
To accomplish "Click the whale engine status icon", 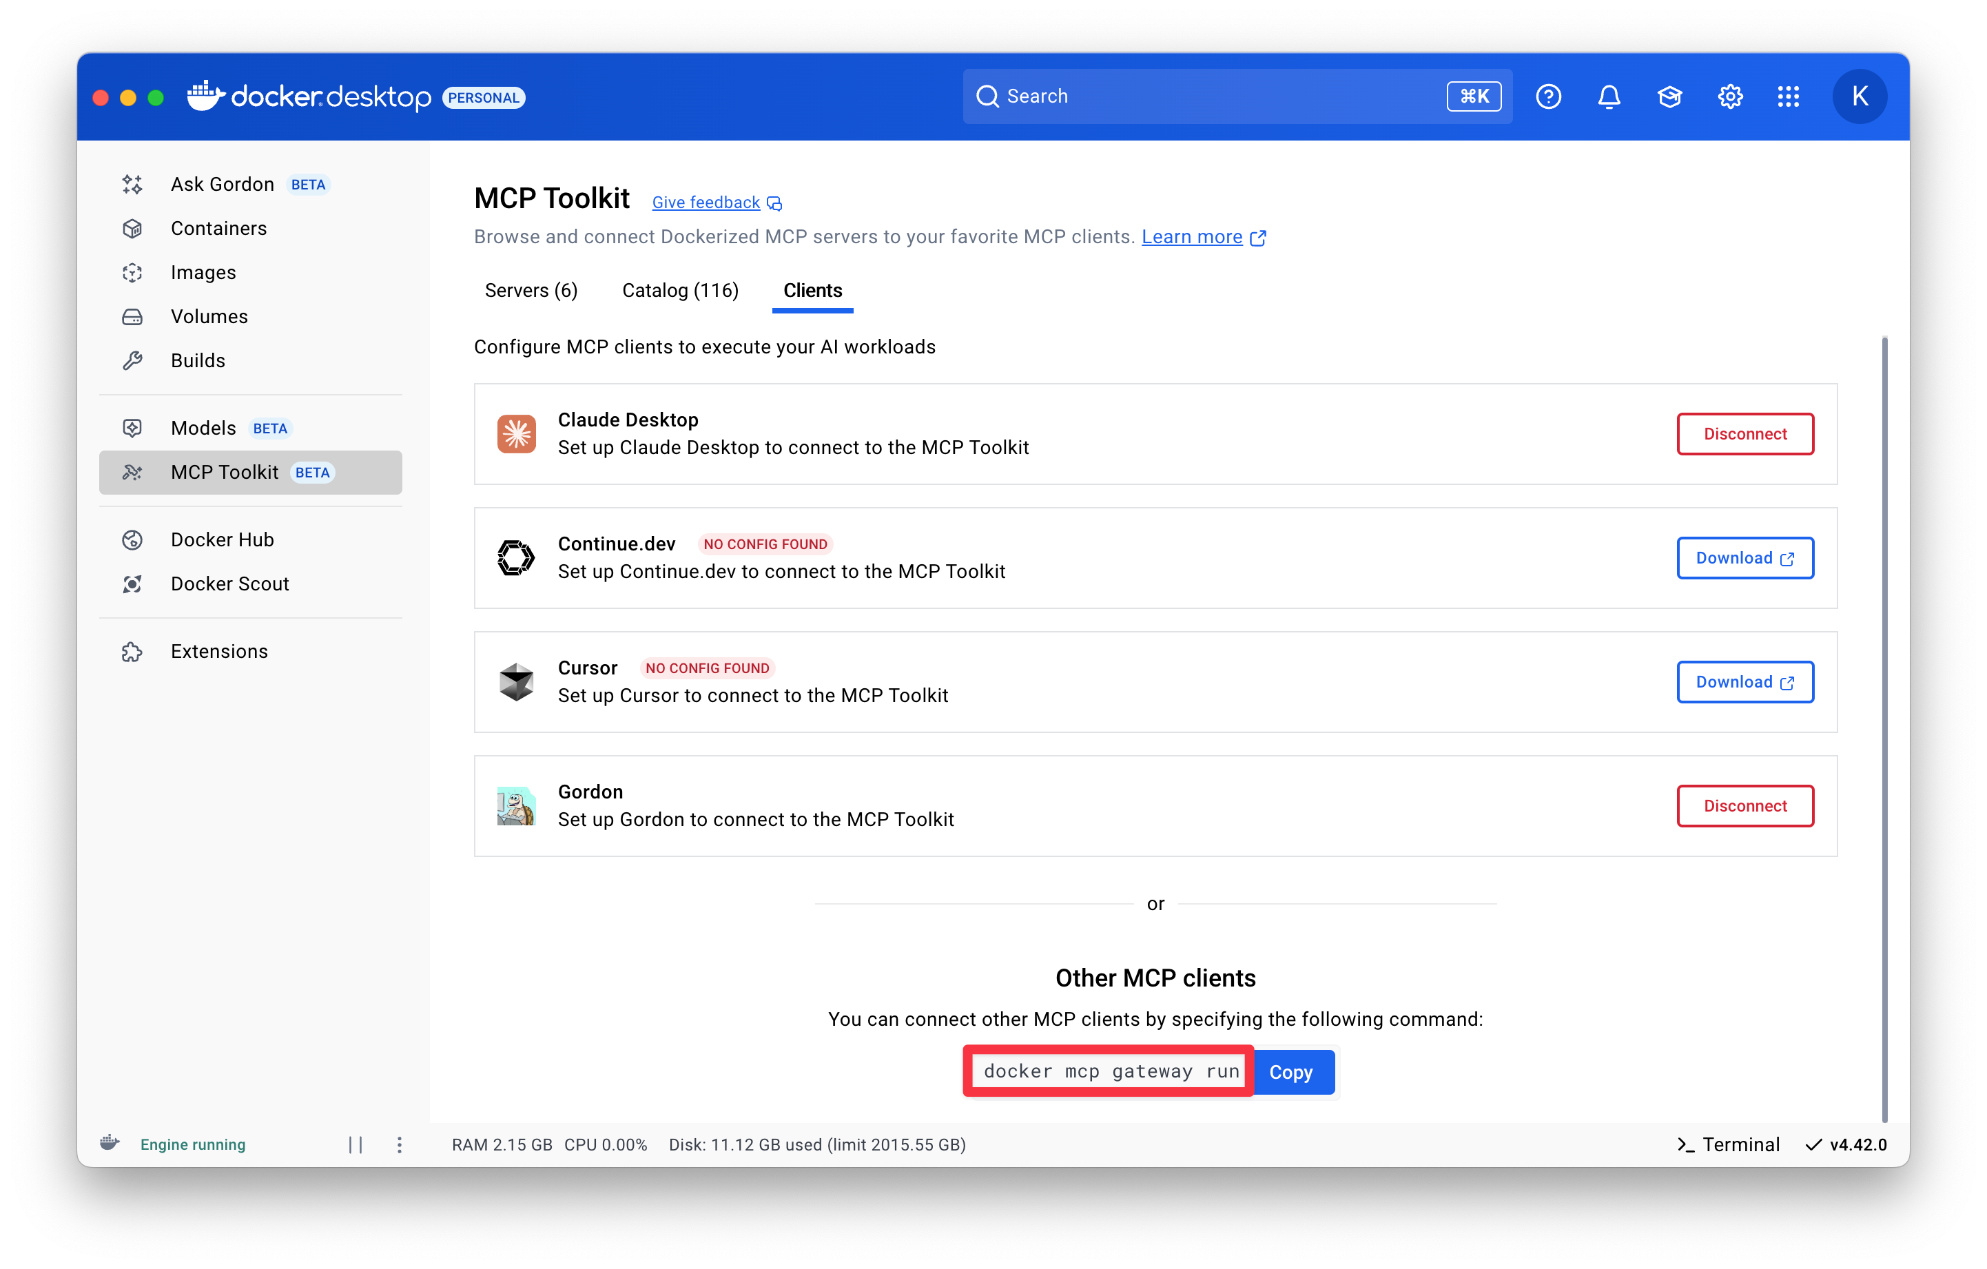I will pos(110,1144).
